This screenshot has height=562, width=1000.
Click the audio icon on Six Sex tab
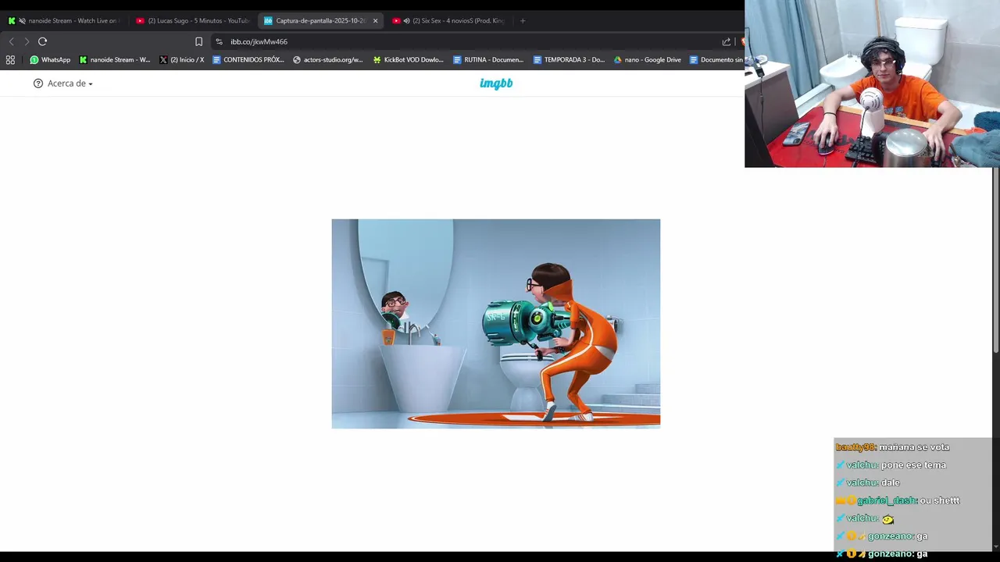406,21
